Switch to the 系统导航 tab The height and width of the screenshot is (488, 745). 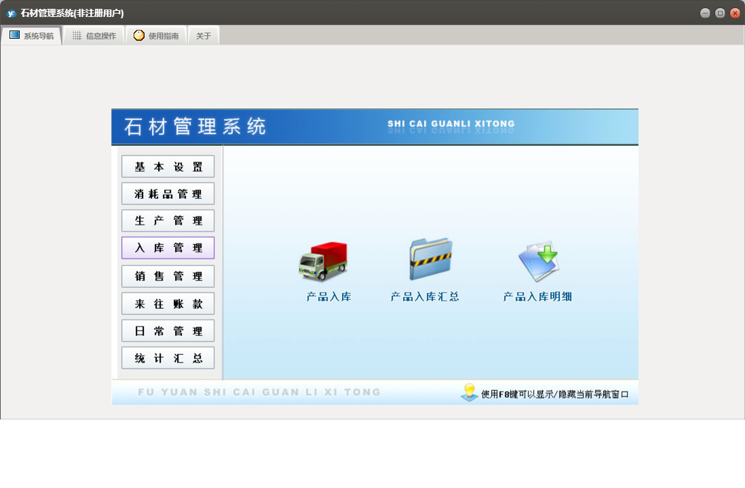point(31,36)
